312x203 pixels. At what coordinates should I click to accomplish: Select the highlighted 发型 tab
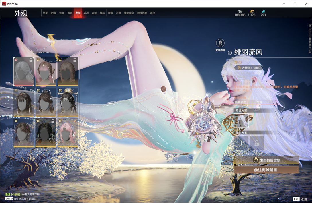point(78,13)
